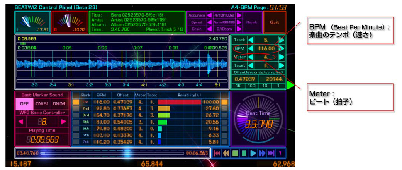Decrease Speed with the left magenta arrow

tap(209, 22)
